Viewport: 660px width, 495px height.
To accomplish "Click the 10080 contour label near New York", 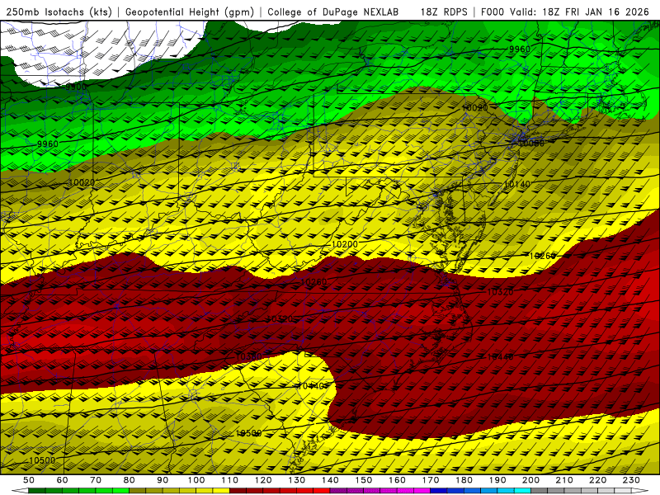I will (531, 144).
